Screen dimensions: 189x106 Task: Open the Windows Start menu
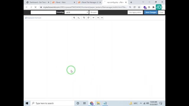(27, 103)
